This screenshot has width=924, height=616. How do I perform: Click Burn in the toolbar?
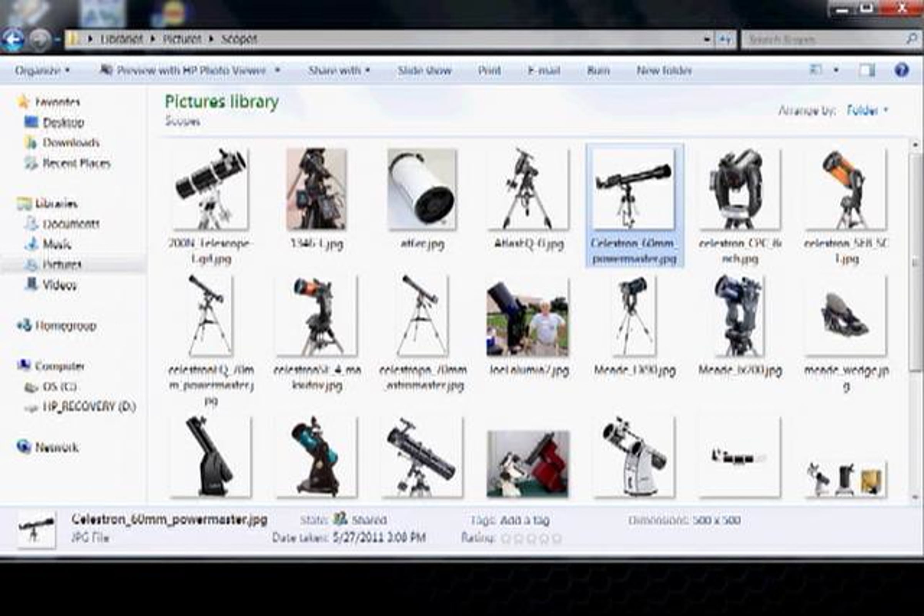pyautogui.click(x=598, y=71)
